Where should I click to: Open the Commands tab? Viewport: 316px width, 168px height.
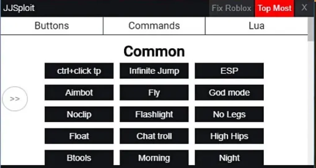coord(154,26)
